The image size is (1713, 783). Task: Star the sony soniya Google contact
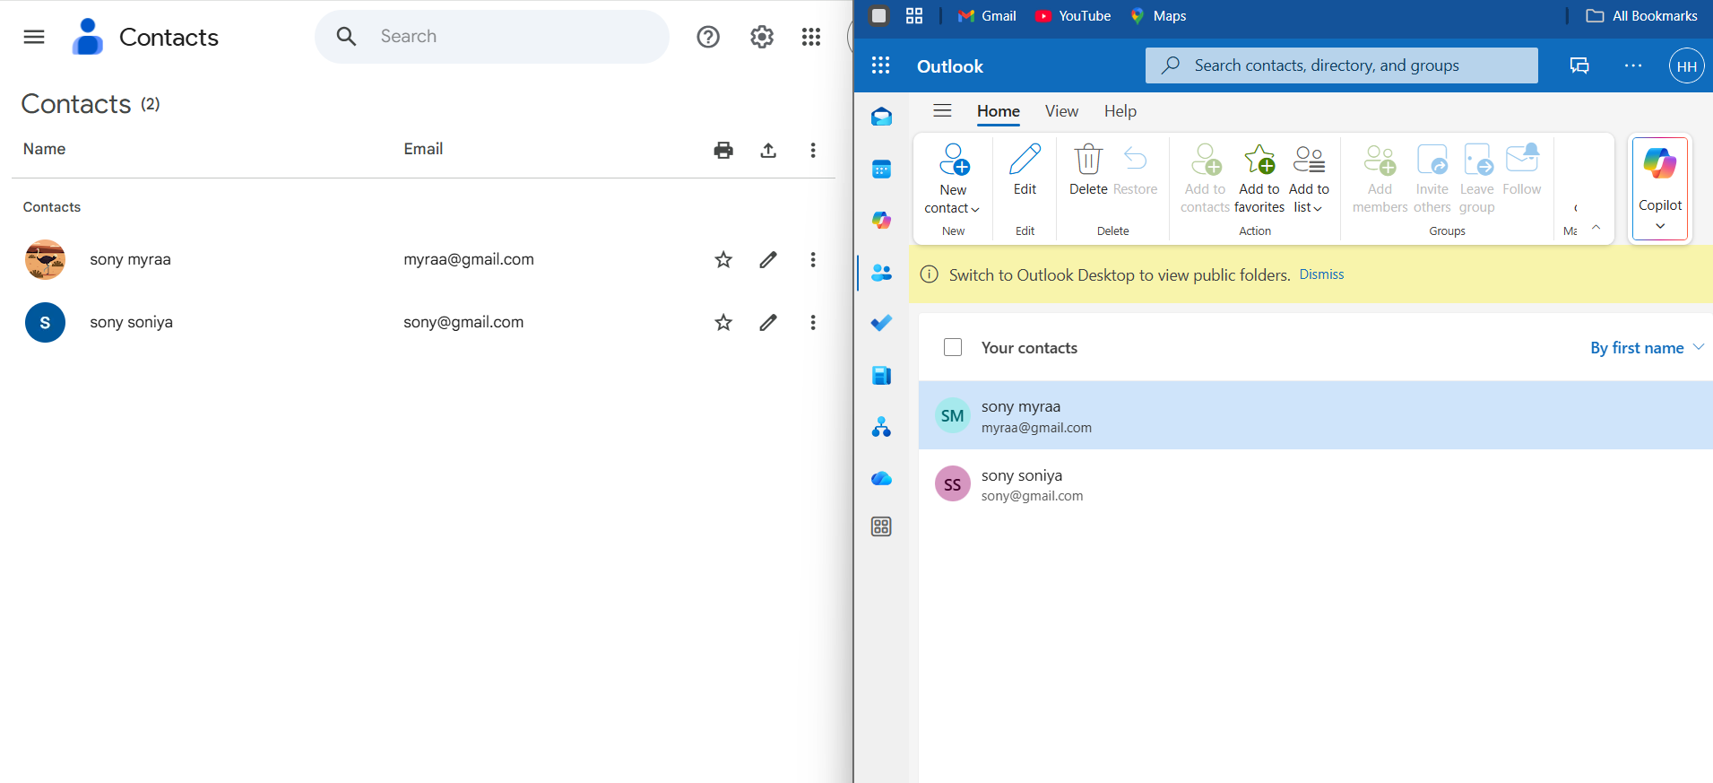(723, 322)
